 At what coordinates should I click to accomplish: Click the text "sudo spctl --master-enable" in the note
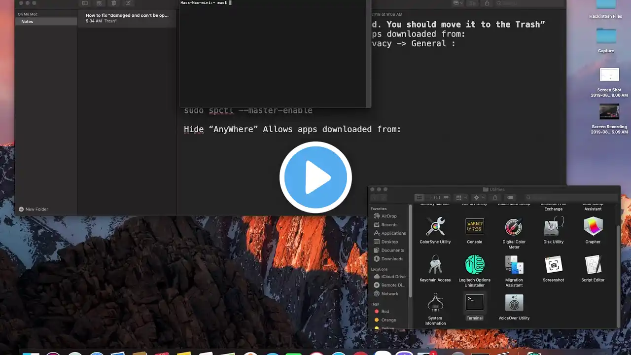pos(248,110)
